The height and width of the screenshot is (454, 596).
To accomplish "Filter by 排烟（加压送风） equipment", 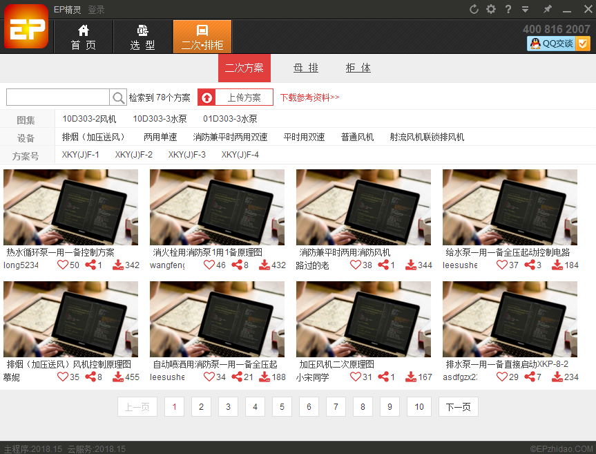I will pyautogui.click(x=94, y=137).
